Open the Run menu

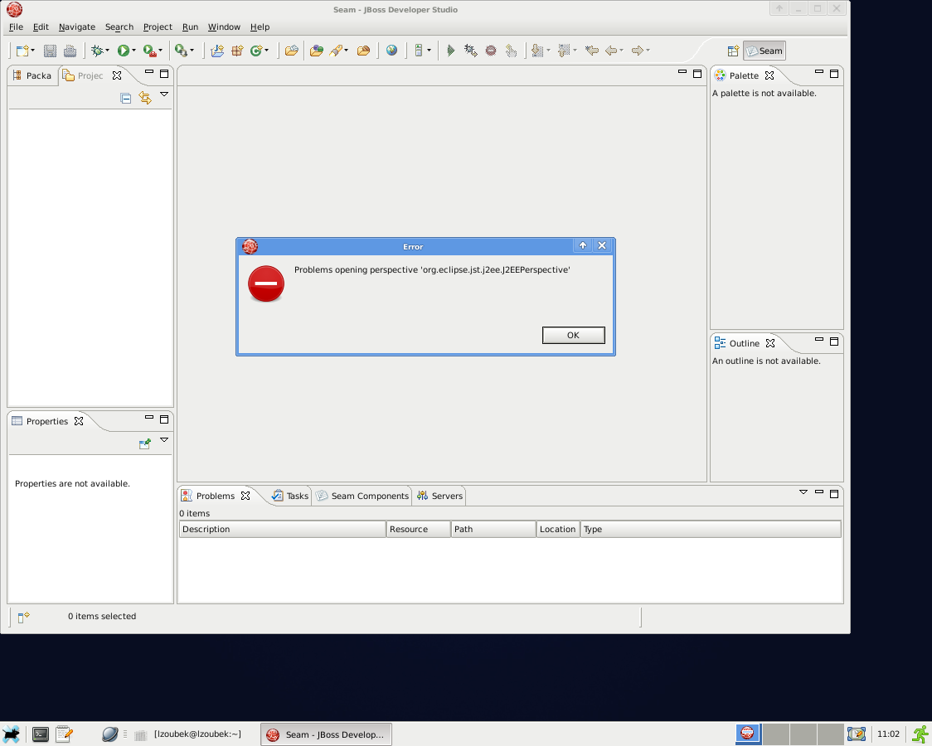190,27
